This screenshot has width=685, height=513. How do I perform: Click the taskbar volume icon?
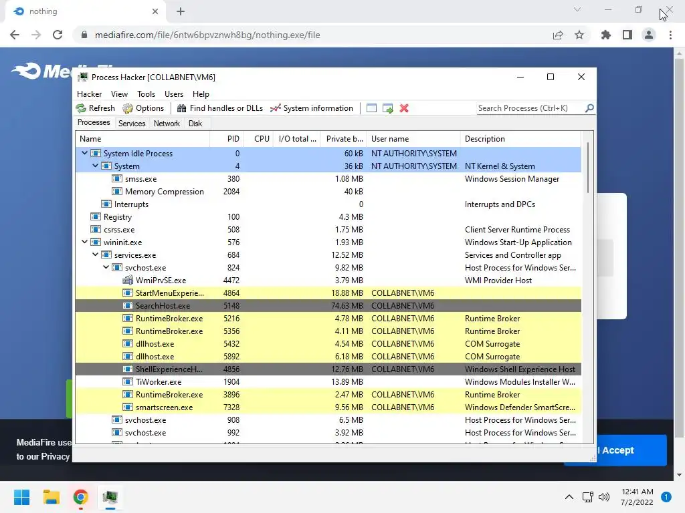point(604,497)
